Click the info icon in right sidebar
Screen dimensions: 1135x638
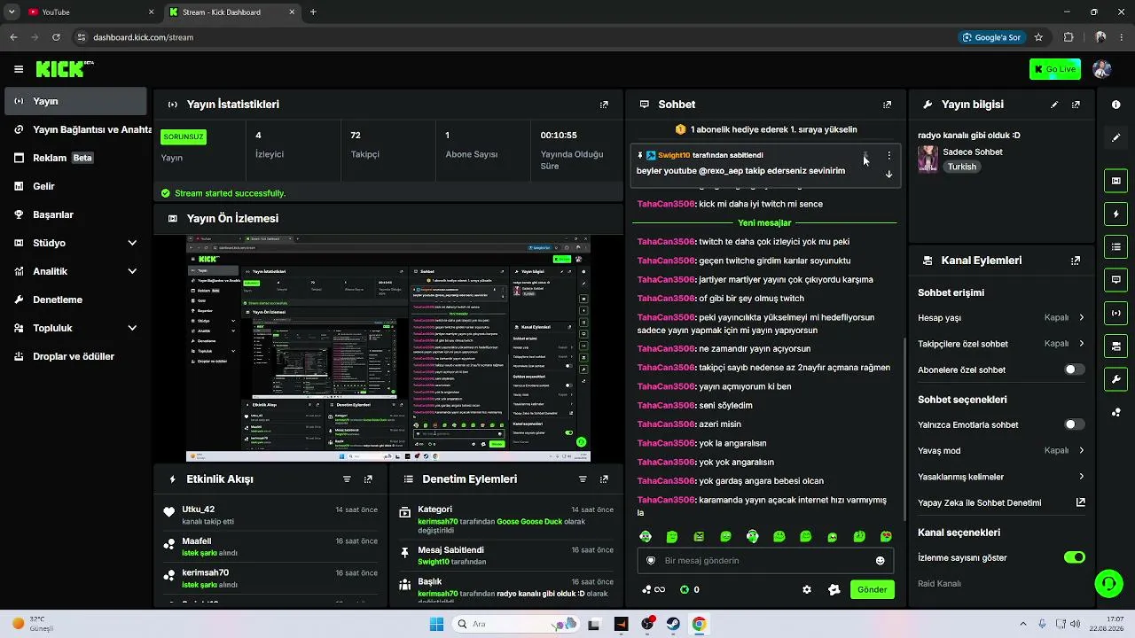pos(1115,105)
